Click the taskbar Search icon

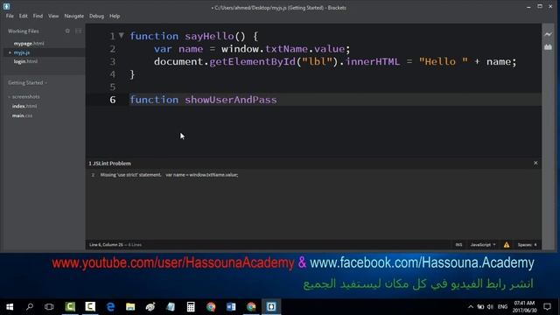click(30, 307)
